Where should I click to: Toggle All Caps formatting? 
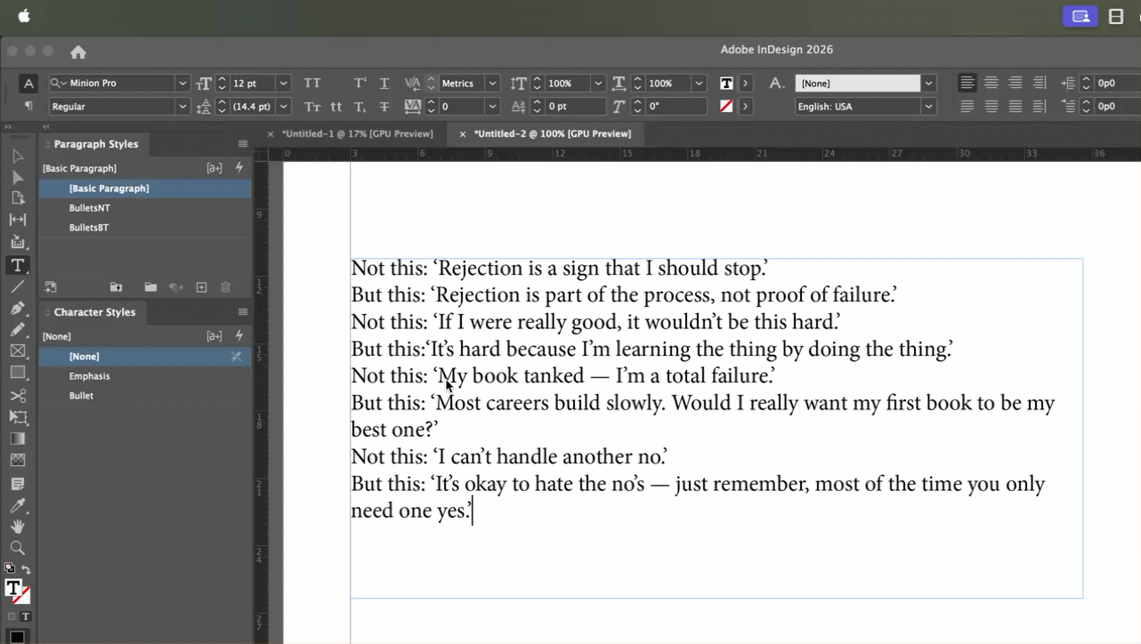(312, 83)
